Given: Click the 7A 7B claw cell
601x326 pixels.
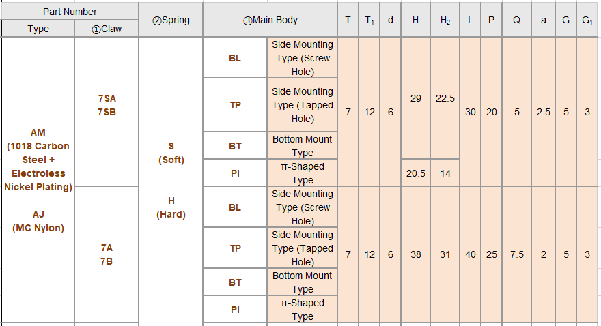Looking at the screenshot, I should (x=107, y=254).
